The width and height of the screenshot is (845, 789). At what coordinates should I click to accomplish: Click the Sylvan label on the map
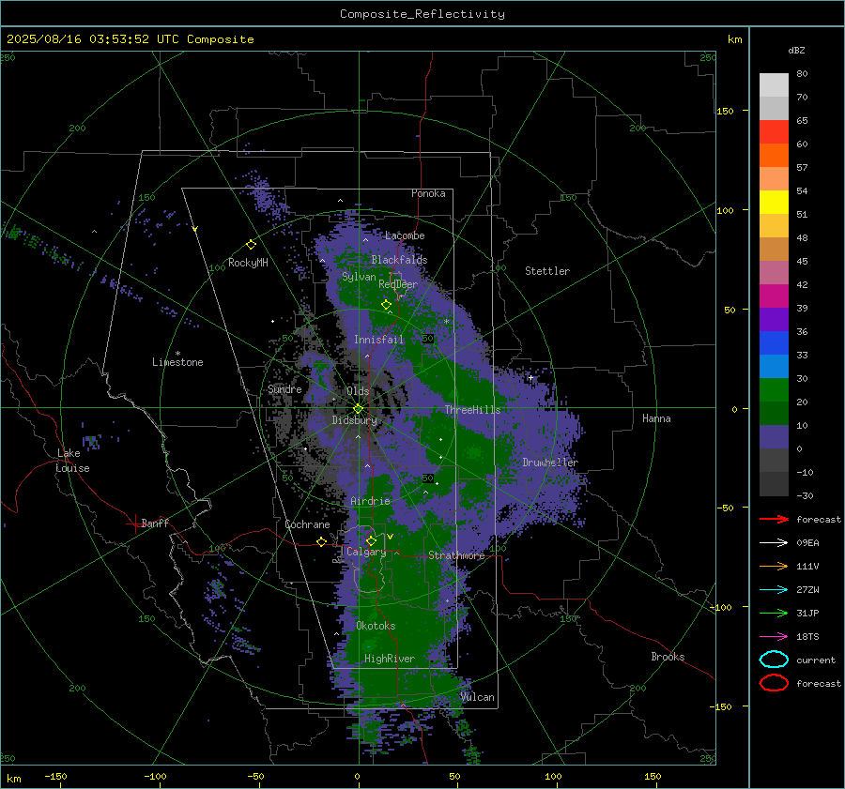359,278
